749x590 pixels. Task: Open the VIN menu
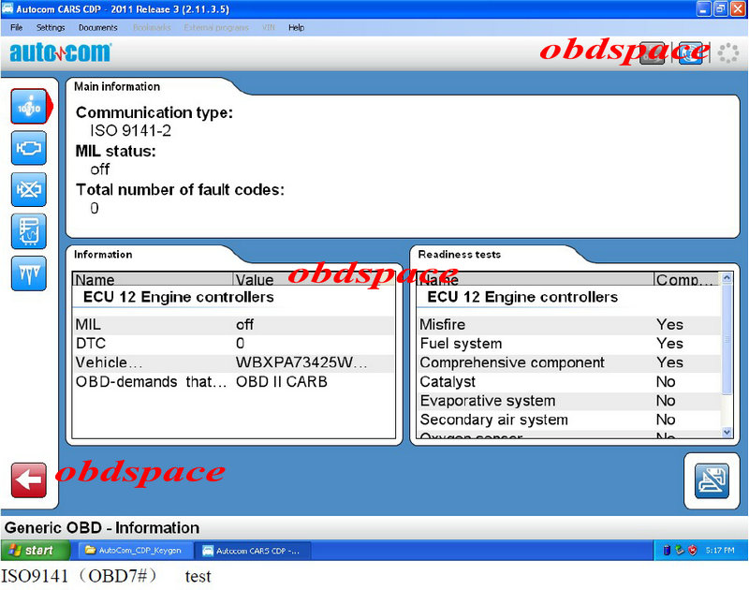tap(269, 28)
